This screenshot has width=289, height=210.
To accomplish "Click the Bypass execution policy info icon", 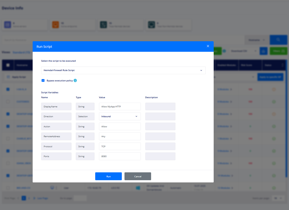I will [x=75, y=81].
